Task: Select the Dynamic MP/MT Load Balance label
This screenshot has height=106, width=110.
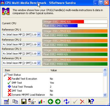Action: 28,95
